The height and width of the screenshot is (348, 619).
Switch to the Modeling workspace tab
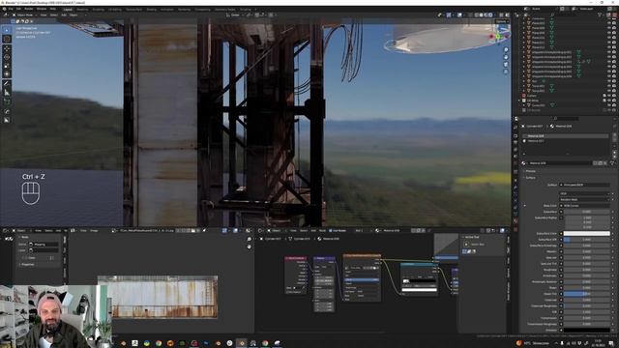pos(82,9)
